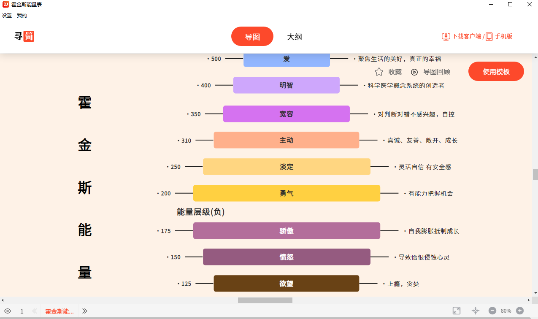Click the fullscreen icon in the status bar
This screenshot has width=538, height=319.
tap(457, 311)
